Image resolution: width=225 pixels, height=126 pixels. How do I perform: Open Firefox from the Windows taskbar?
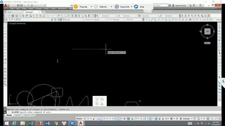pyautogui.click(x=39, y=123)
